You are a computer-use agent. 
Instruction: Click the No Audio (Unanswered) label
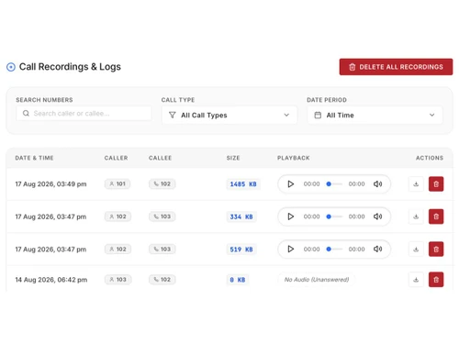click(x=317, y=280)
